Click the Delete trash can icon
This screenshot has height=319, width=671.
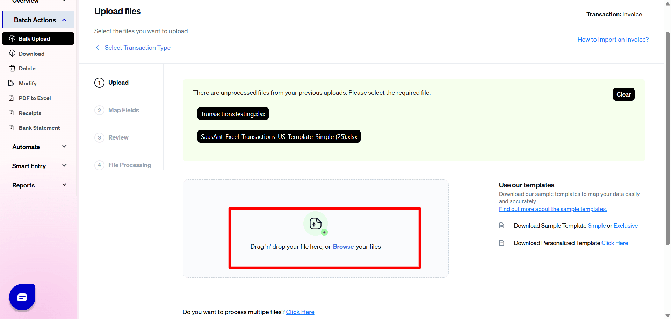coord(12,68)
